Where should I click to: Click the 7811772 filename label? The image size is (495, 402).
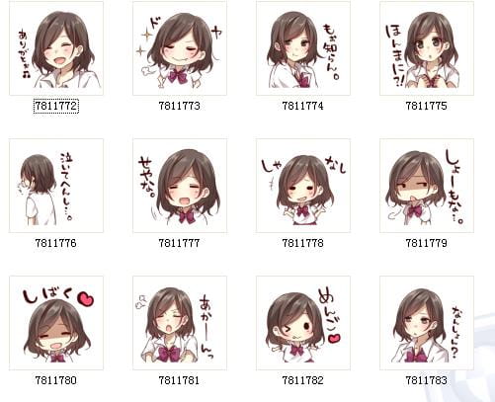click(x=56, y=106)
